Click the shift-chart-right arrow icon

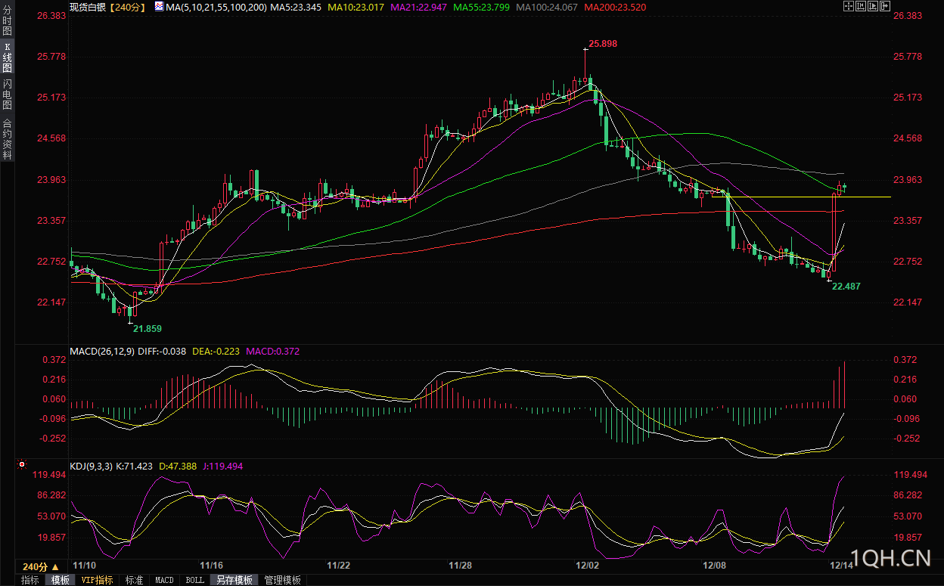point(885,6)
